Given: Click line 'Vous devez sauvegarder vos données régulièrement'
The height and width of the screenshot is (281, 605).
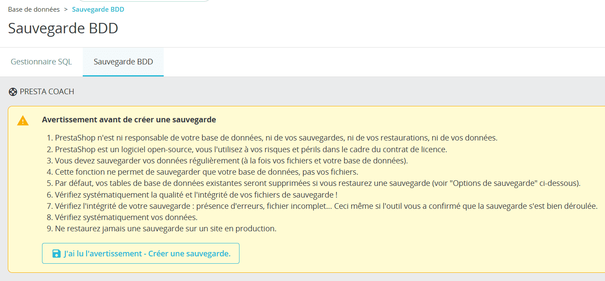Looking at the screenshot, I should pyautogui.click(x=232, y=161).
